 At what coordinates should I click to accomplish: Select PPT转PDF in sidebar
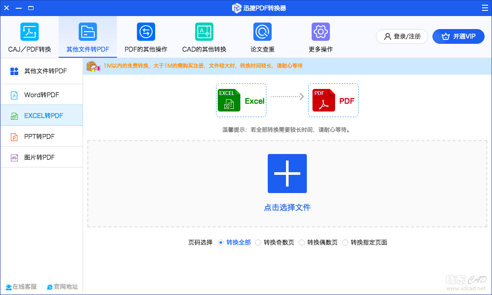point(41,136)
